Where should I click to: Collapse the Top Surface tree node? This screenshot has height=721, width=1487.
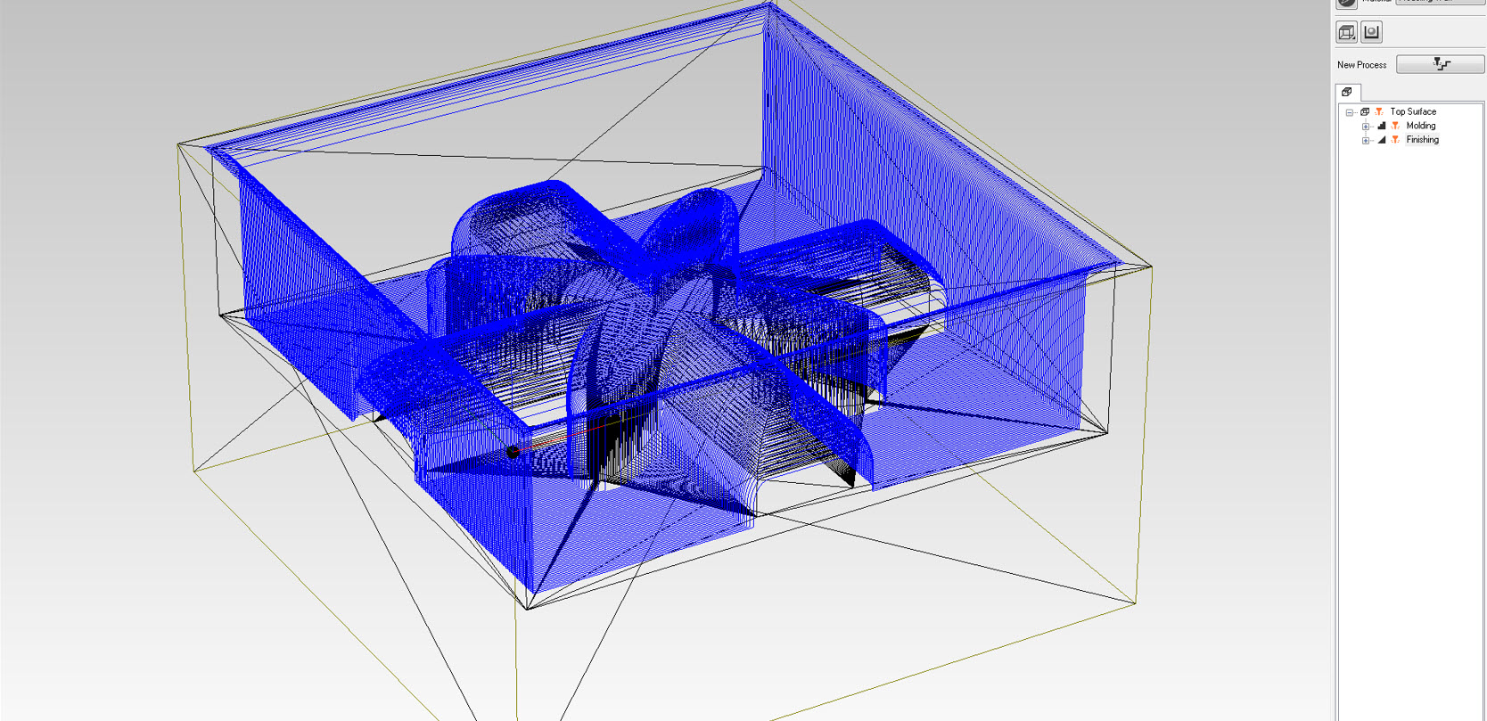point(1350,112)
